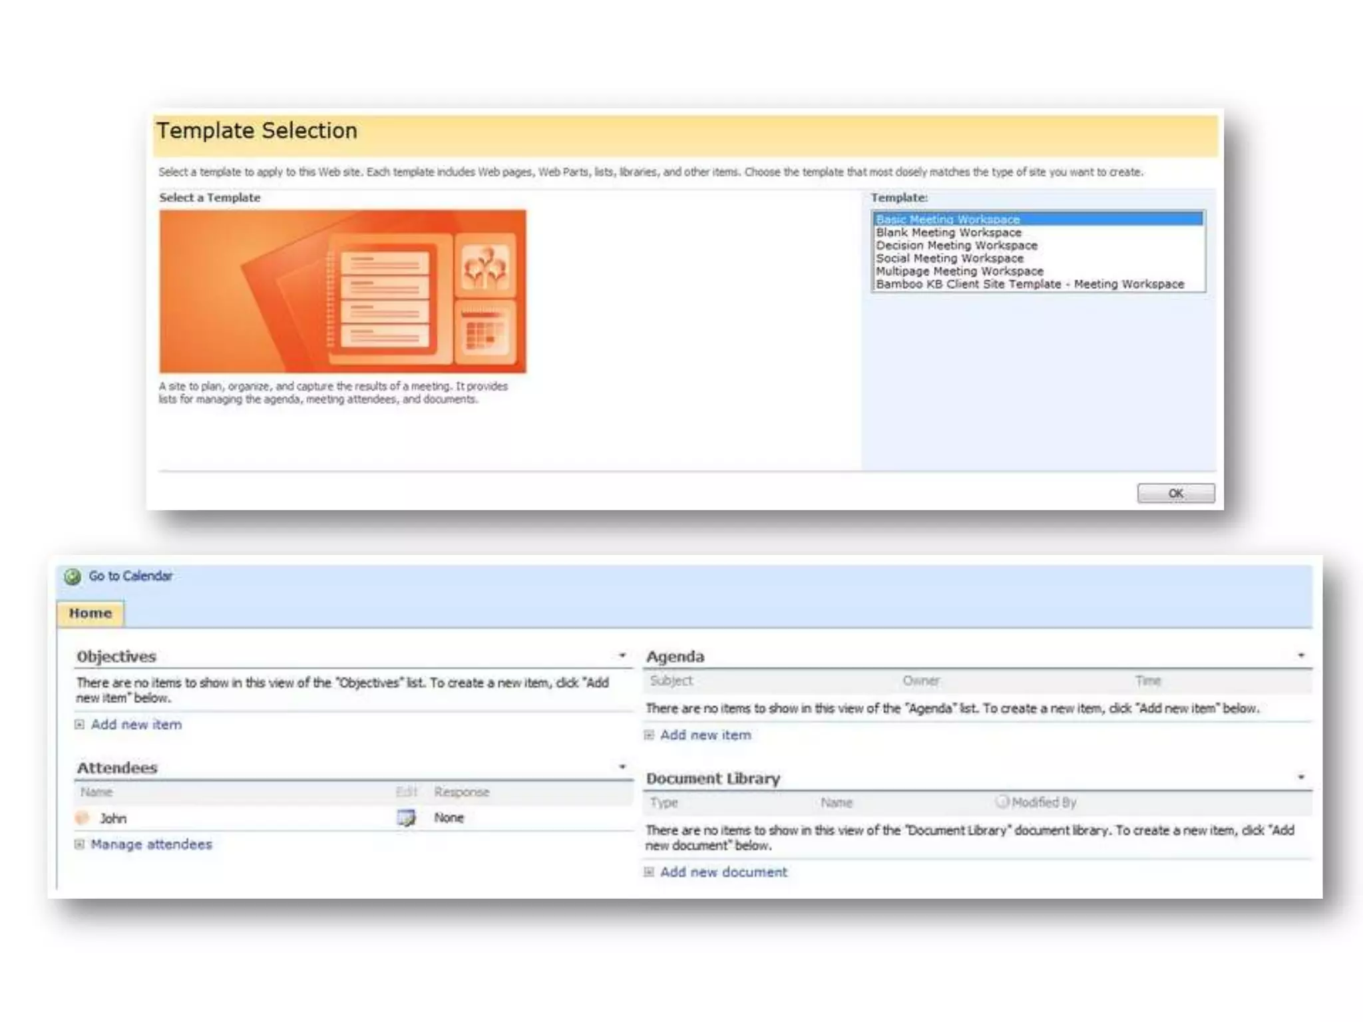Click the attachment icon near Modified By
1363x1022 pixels.
(1002, 802)
